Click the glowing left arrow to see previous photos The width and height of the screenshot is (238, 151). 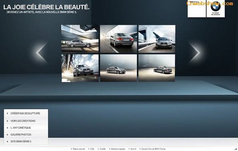pos(42,53)
